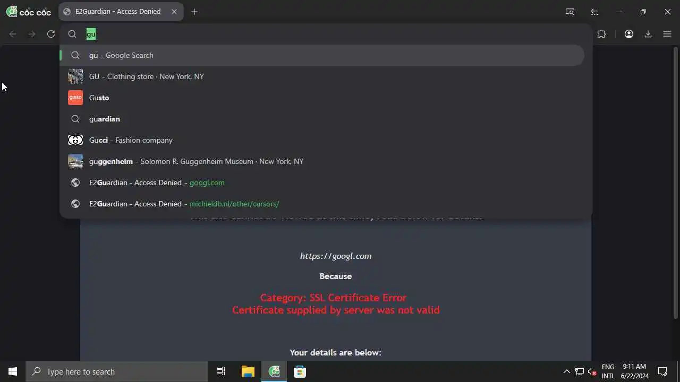Click 'Certificate supplied by server was not valid'
Image resolution: width=680 pixels, height=382 pixels.
pyautogui.click(x=336, y=310)
